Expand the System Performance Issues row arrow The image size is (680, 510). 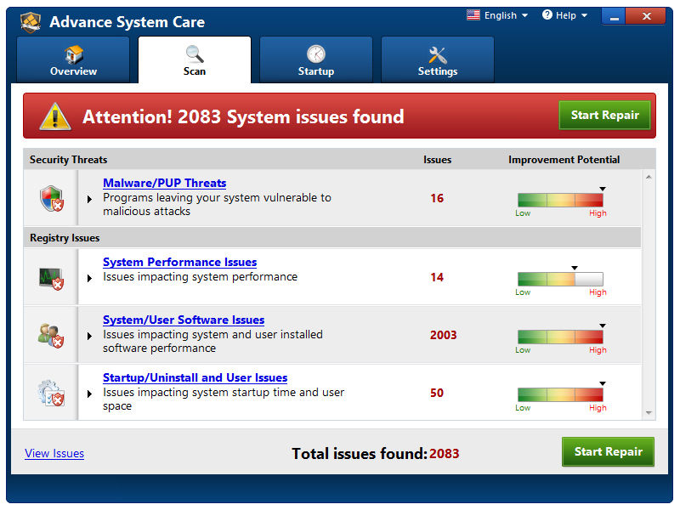89,279
